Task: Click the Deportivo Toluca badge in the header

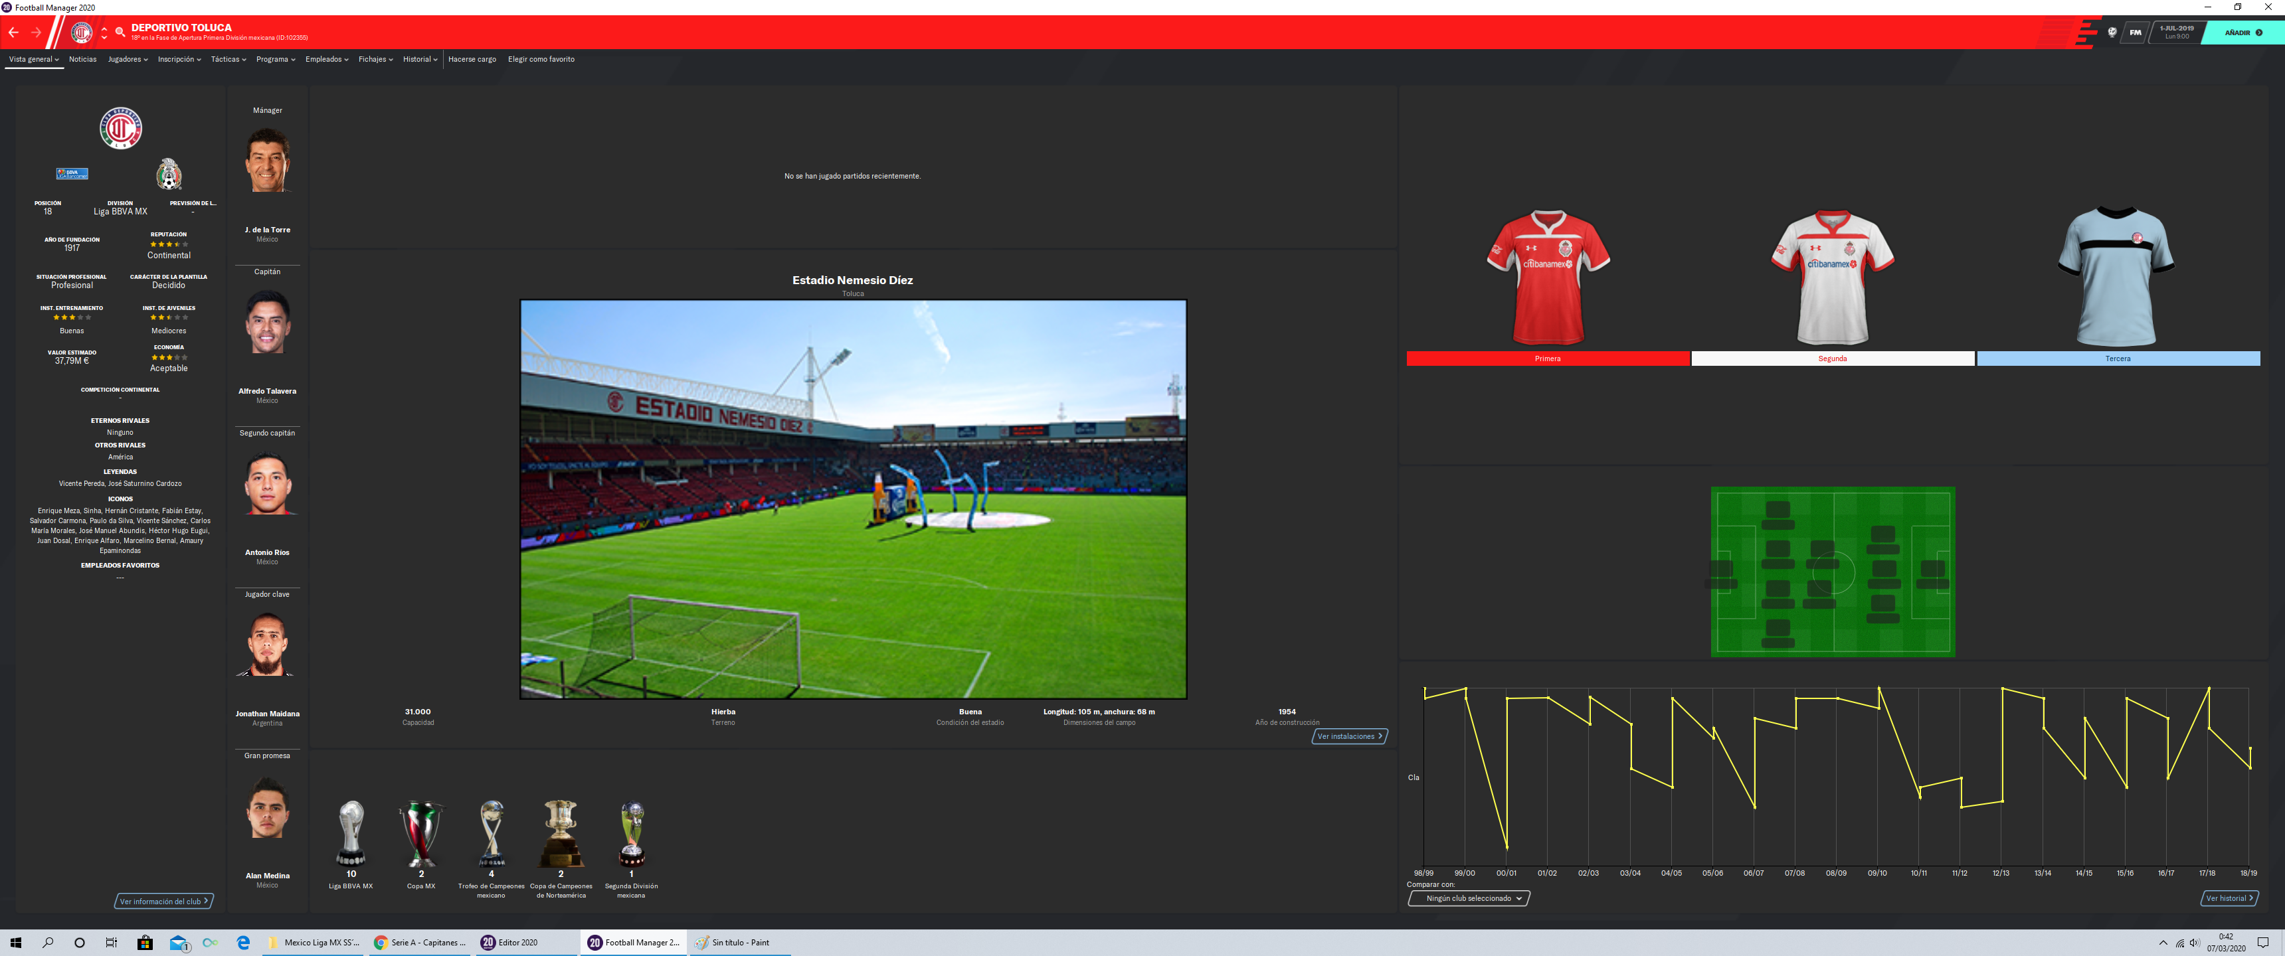Action: tap(82, 33)
